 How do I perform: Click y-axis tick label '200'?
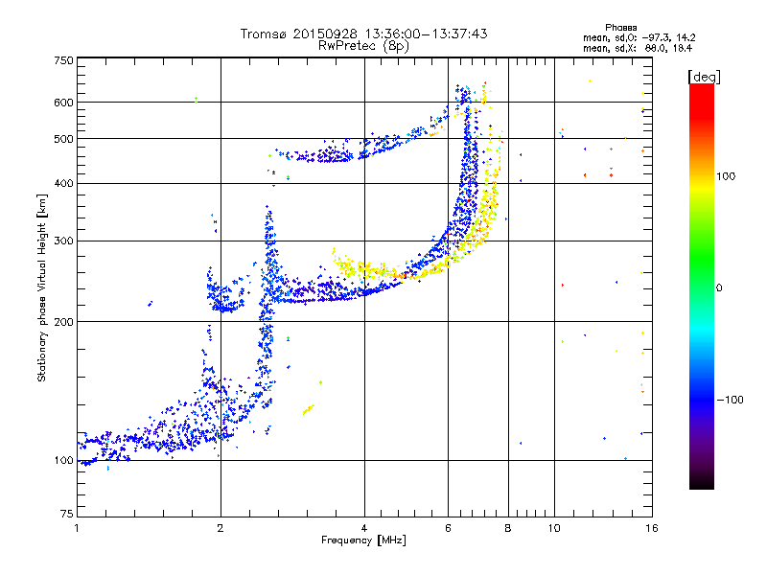click(64, 322)
